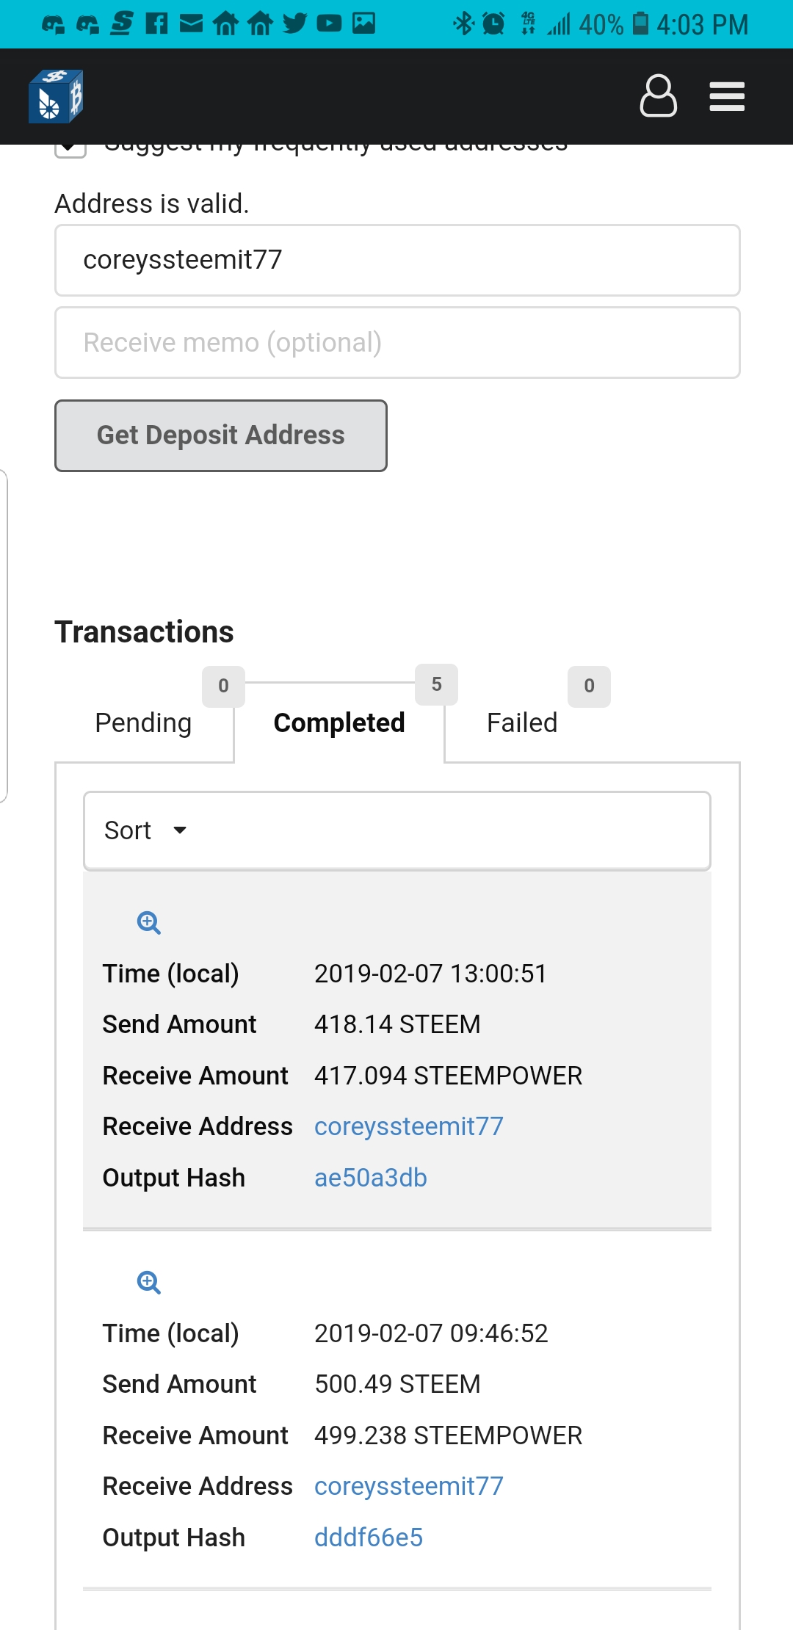The image size is (793, 1630).
Task: Open the Sort dropdown
Action: (397, 830)
